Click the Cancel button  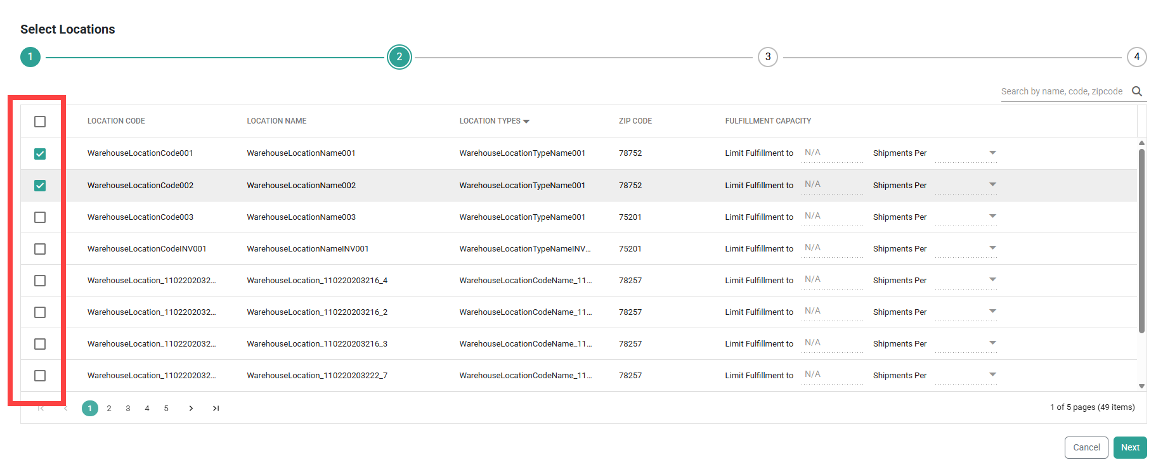[x=1086, y=447]
